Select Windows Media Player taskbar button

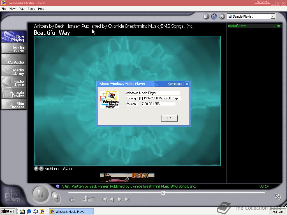coord(71,212)
